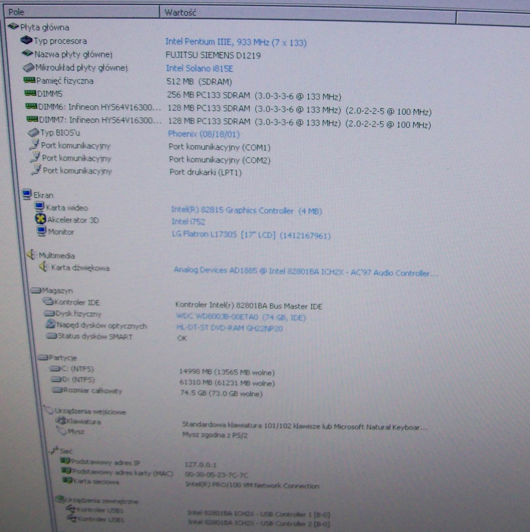Select the Port komunikacyjny (COM1) value
The height and width of the screenshot is (532, 530).
click(x=220, y=147)
